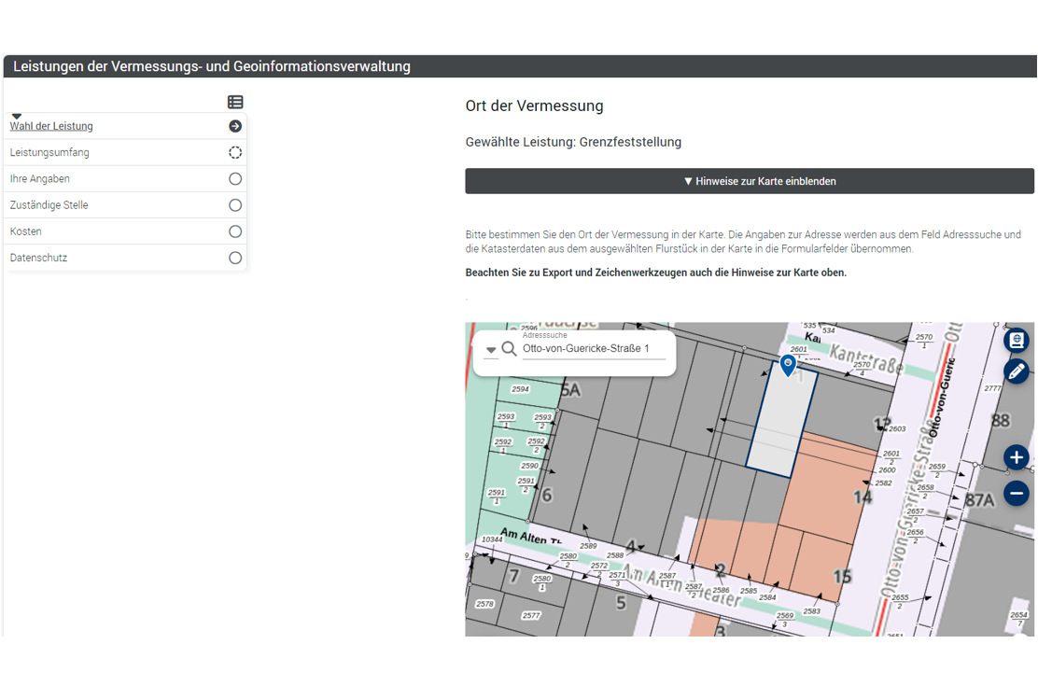Expand Hinweise zur Karte einblenden
1038x686 pixels.
[749, 181]
